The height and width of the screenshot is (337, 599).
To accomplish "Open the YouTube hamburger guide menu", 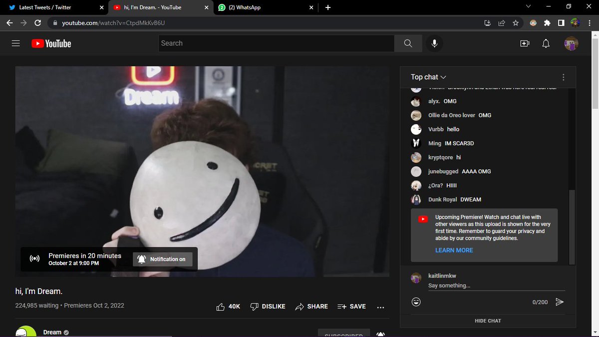I will (x=16, y=43).
